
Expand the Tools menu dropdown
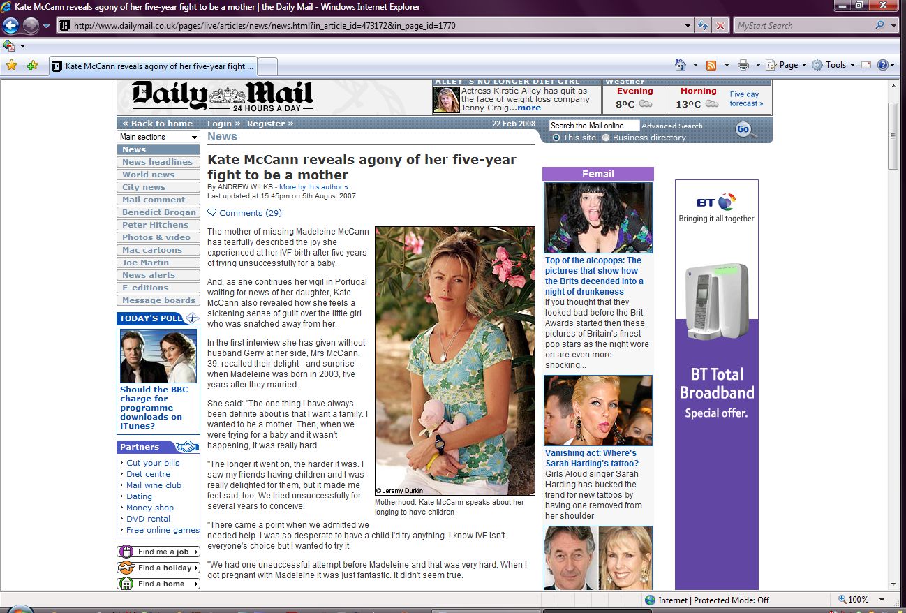click(834, 65)
